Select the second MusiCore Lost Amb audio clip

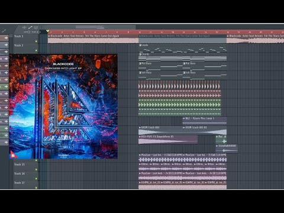205,176
